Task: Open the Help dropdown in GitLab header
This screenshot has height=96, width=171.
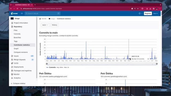Action: tap(141, 13)
